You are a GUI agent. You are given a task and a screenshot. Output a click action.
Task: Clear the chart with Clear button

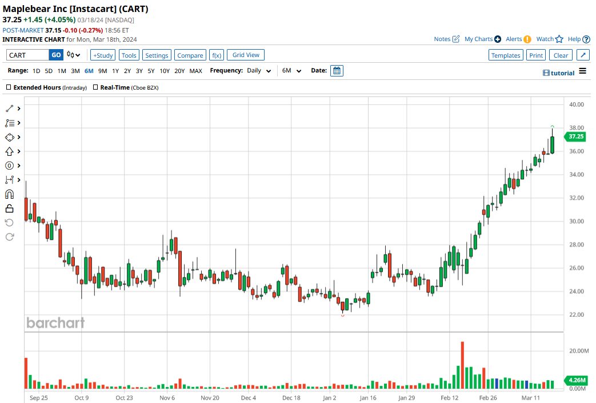(561, 55)
